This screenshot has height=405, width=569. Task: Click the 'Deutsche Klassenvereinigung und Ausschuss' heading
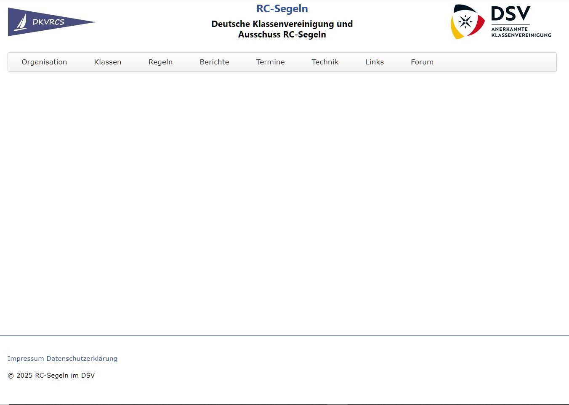pos(282,29)
